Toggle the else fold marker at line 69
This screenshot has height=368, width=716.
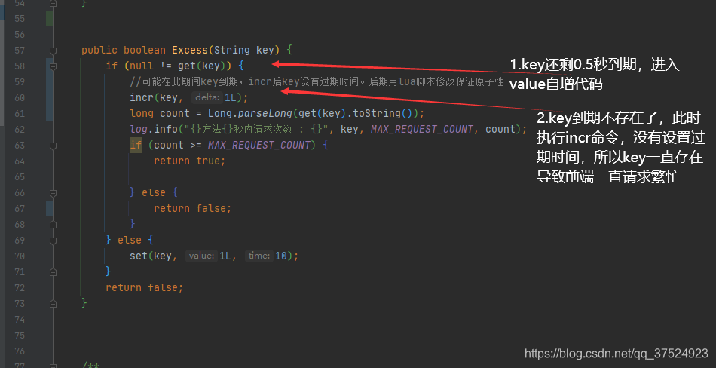pyautogui.click(x=53, y=241)
